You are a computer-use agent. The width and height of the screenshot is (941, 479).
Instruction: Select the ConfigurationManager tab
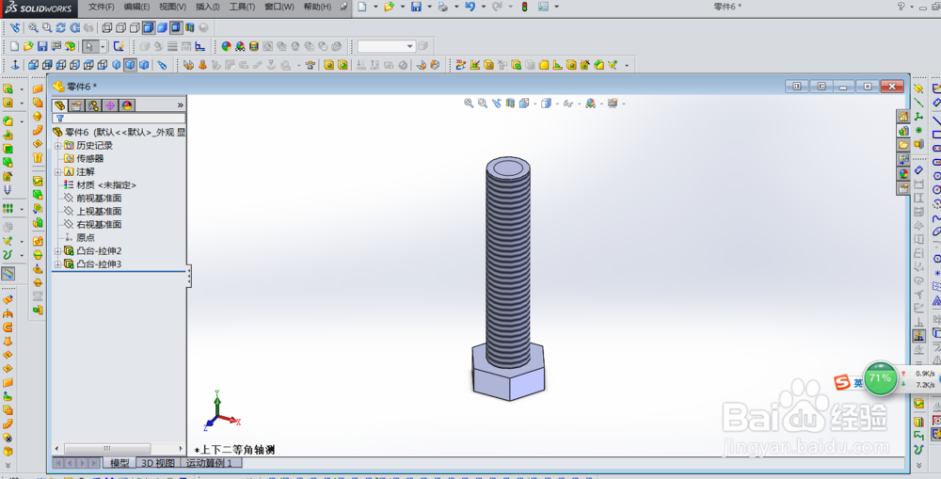tap(93, 105)
